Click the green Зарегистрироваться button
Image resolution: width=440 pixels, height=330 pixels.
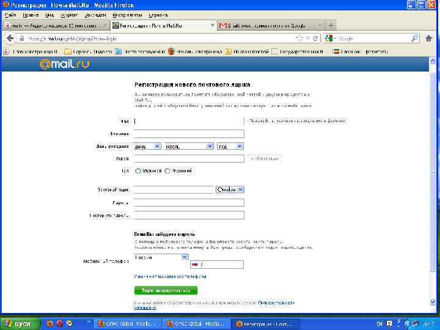(166, 290)
